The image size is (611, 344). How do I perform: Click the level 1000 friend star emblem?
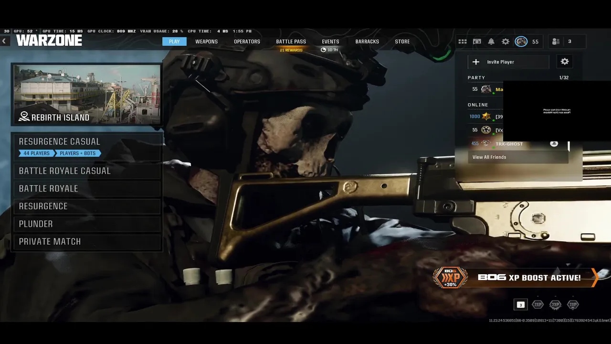tap(486, 116)
